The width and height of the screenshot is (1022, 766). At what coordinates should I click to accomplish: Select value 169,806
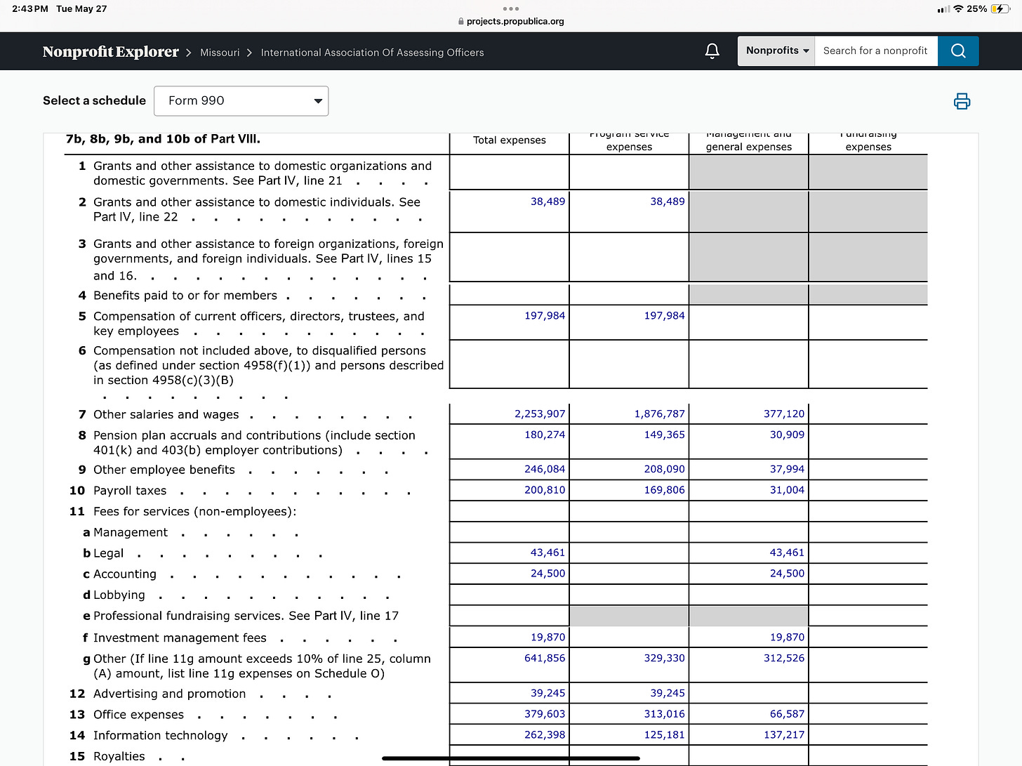click(664, 491)
